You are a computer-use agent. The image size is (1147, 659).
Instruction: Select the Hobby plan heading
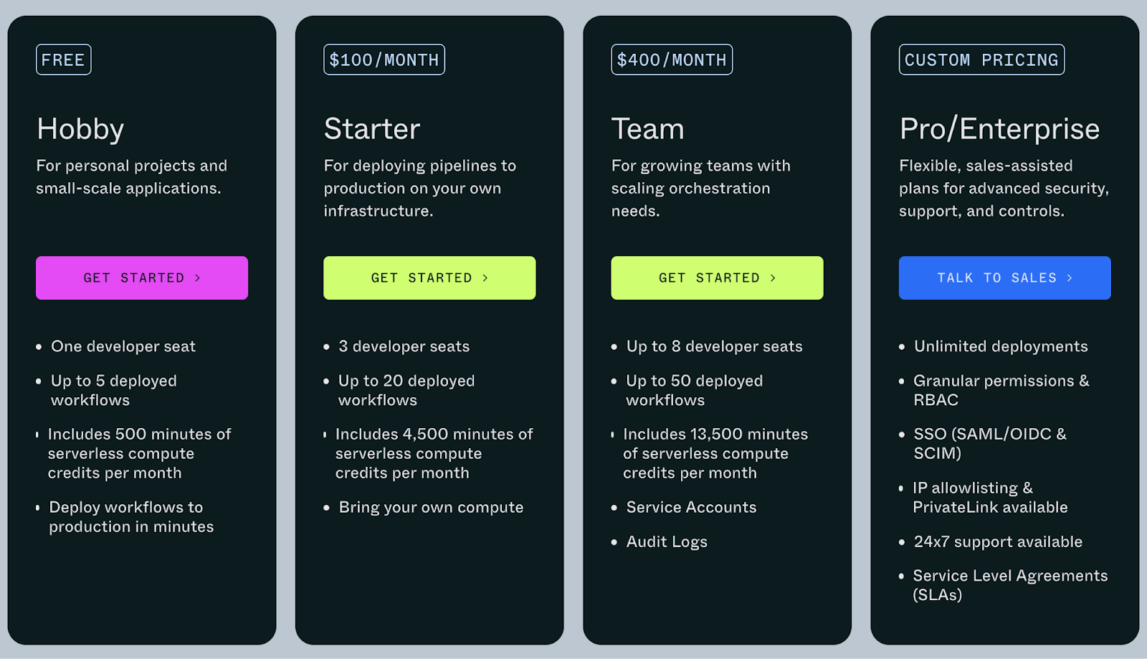(80, 129)
